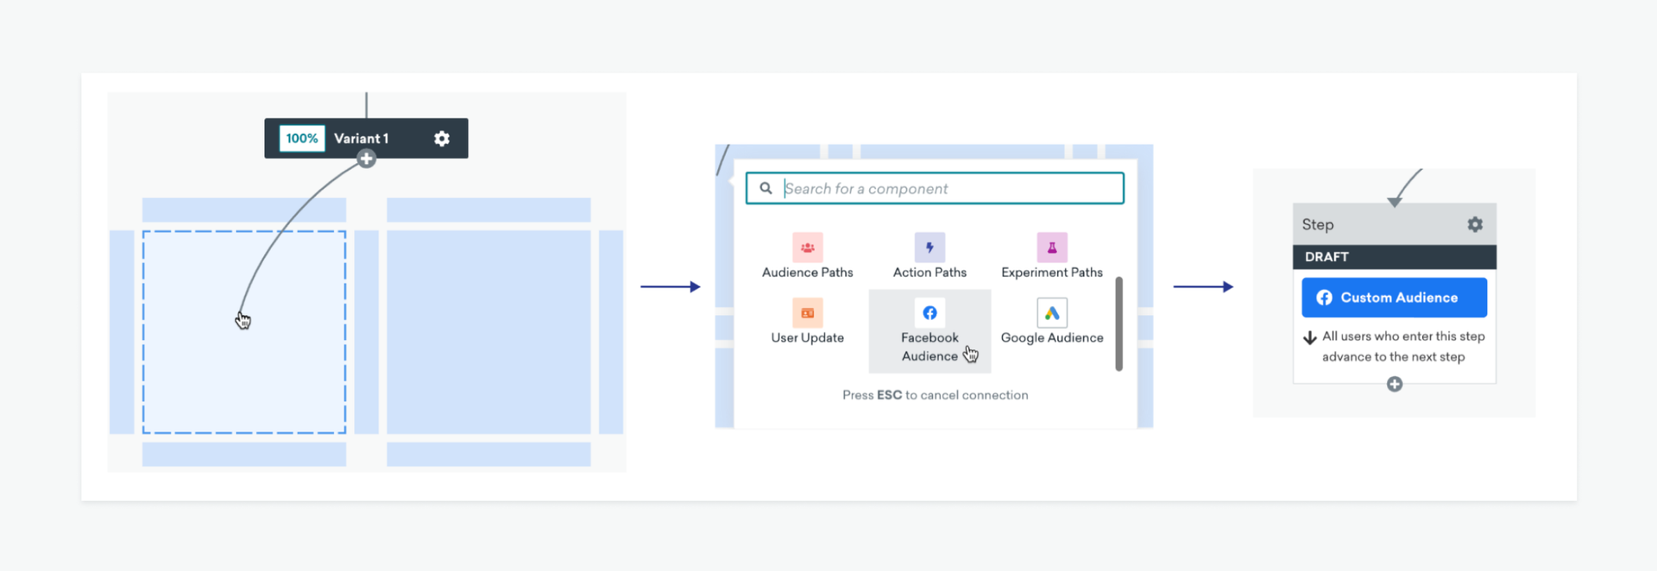Click the component list scrollbar

pos(1118,323)
